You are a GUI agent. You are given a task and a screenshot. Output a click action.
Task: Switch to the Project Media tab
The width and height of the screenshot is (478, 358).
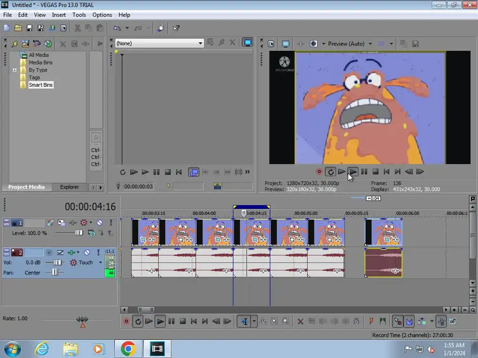click(26, 187)
